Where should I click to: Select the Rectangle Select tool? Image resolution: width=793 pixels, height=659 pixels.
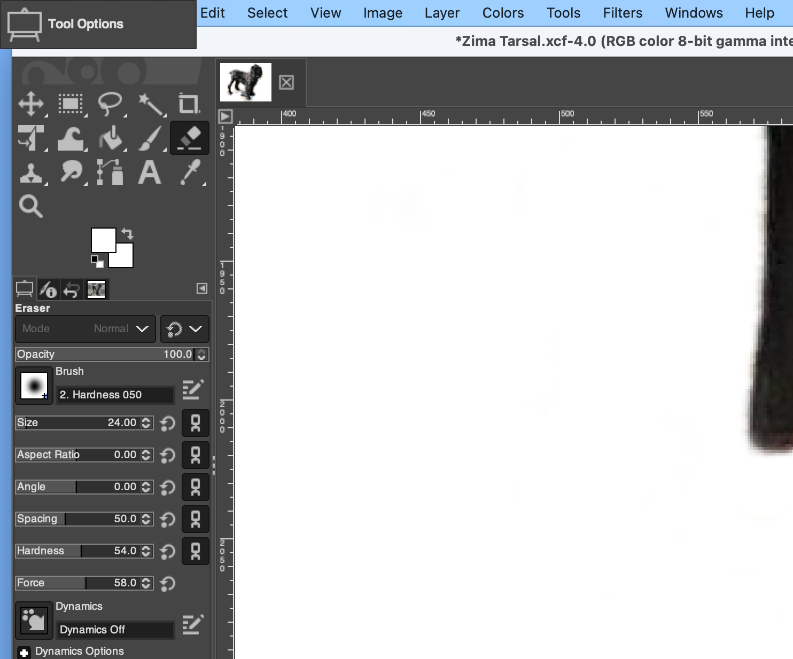[71, 104]
